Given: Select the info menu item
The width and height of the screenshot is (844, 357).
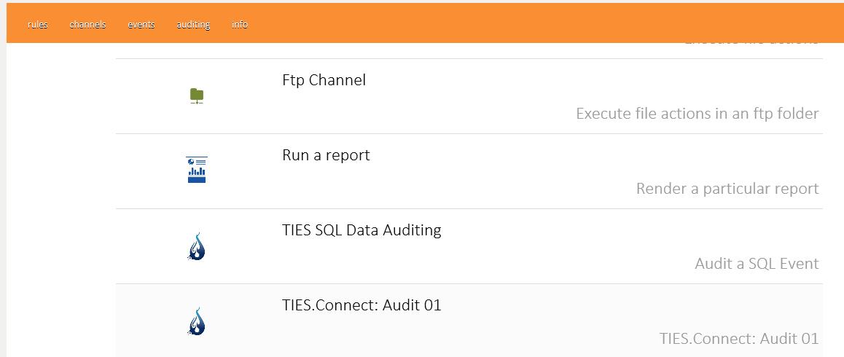Looking at the screenshot, I should (x=240, y=25).
